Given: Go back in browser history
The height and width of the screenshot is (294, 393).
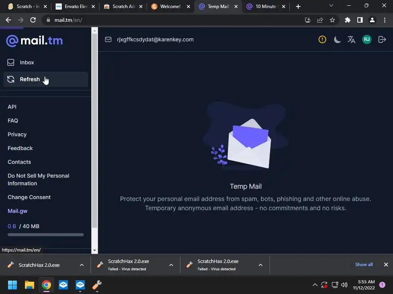Looking at the screenshot, I should tap(8, 20).
